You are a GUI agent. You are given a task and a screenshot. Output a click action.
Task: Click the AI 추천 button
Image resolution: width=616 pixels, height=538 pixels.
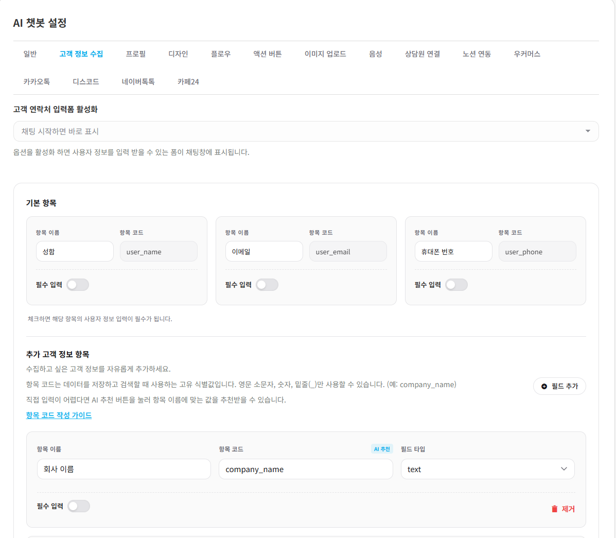[x=382, y=449]
